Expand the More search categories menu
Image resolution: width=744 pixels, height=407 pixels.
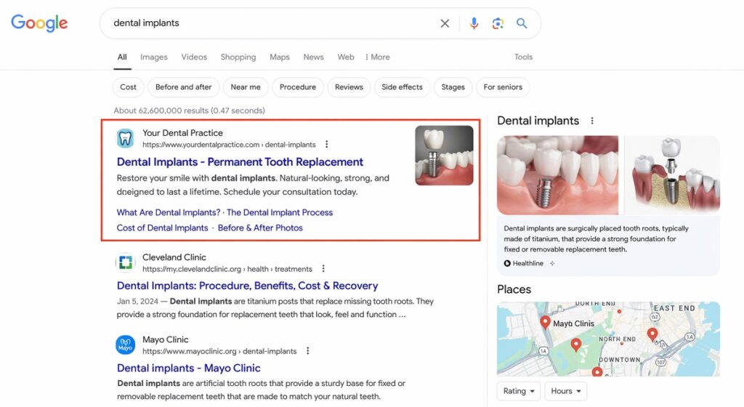click(x=378, y=57)
